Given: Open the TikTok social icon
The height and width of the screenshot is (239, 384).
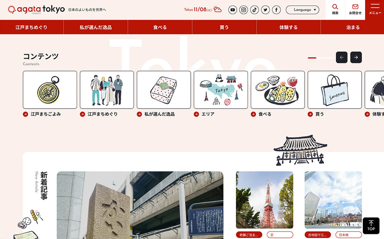Looking at the screenshot, I should (254, 10).
